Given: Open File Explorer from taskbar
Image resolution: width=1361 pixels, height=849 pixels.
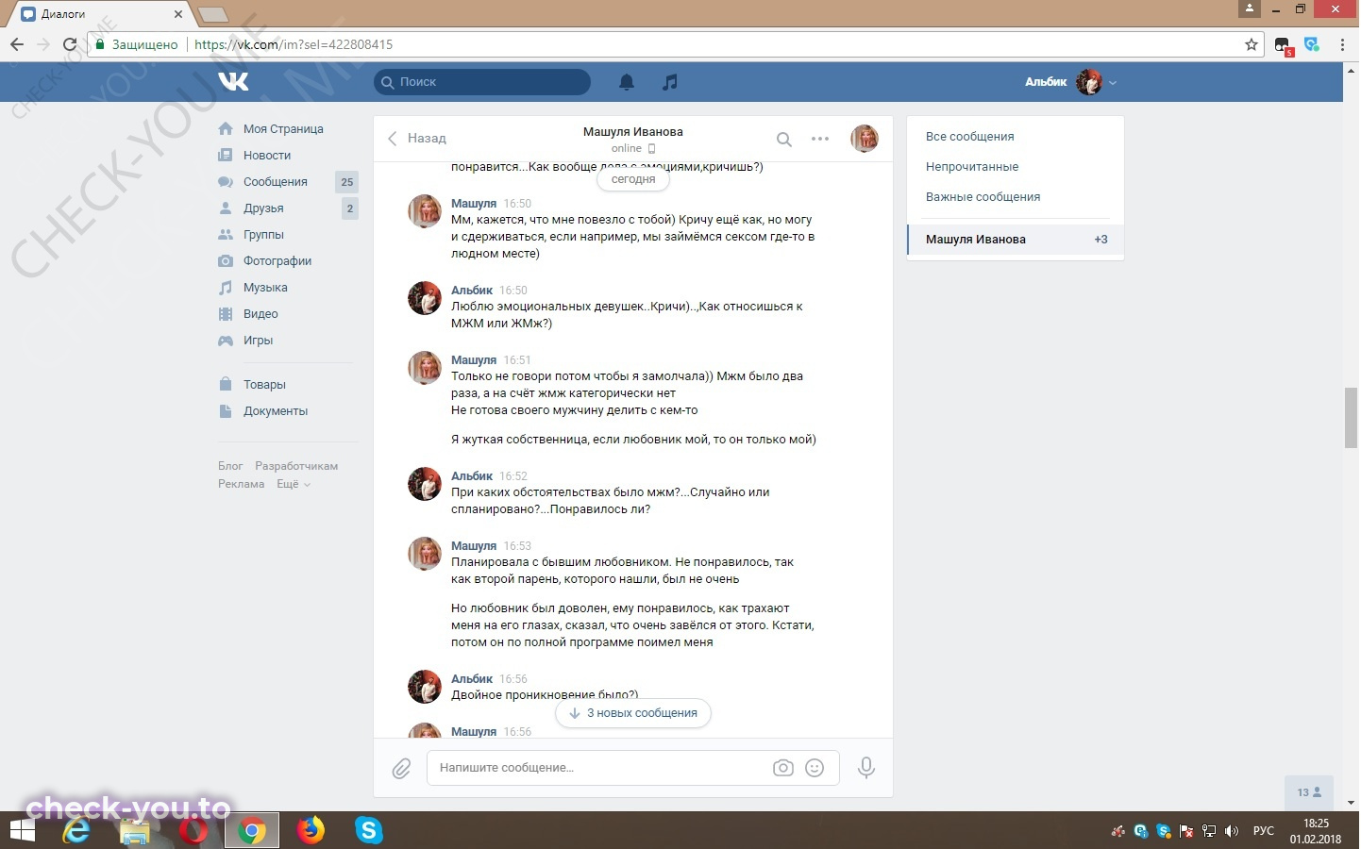Looking at the screenshot, I should (x=135, y=831).
